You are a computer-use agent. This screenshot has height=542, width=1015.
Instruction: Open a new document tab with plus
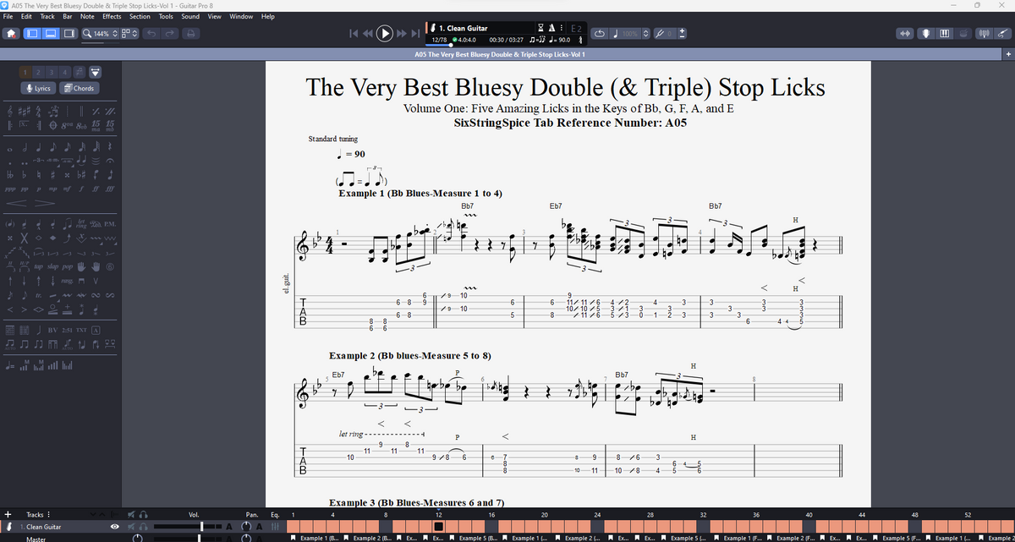point(1008,54)
